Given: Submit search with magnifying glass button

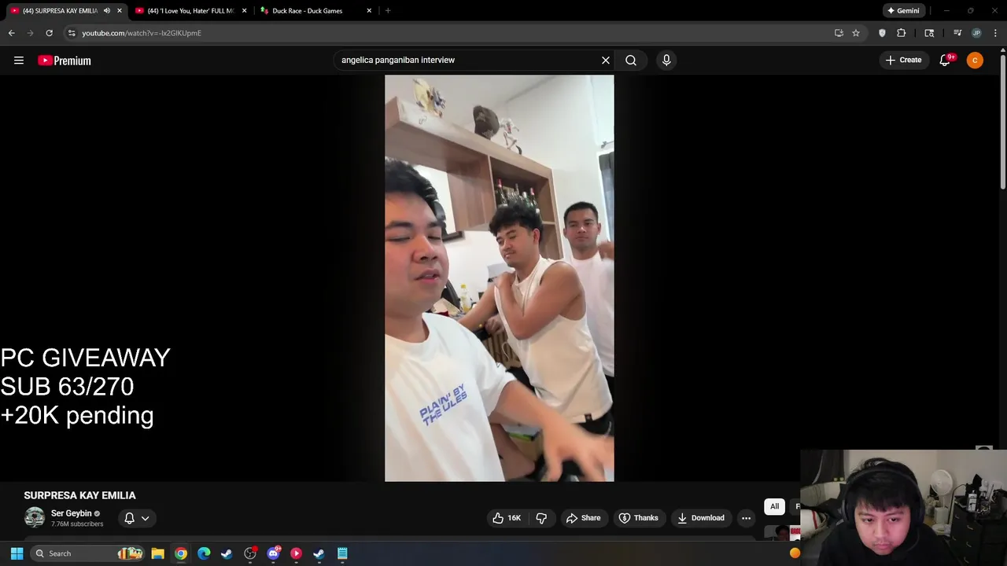Looking at the screenshot, I should coord(631,60).
